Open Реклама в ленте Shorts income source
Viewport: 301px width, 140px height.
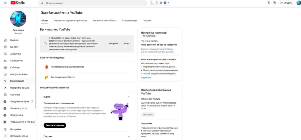(87, 77)
